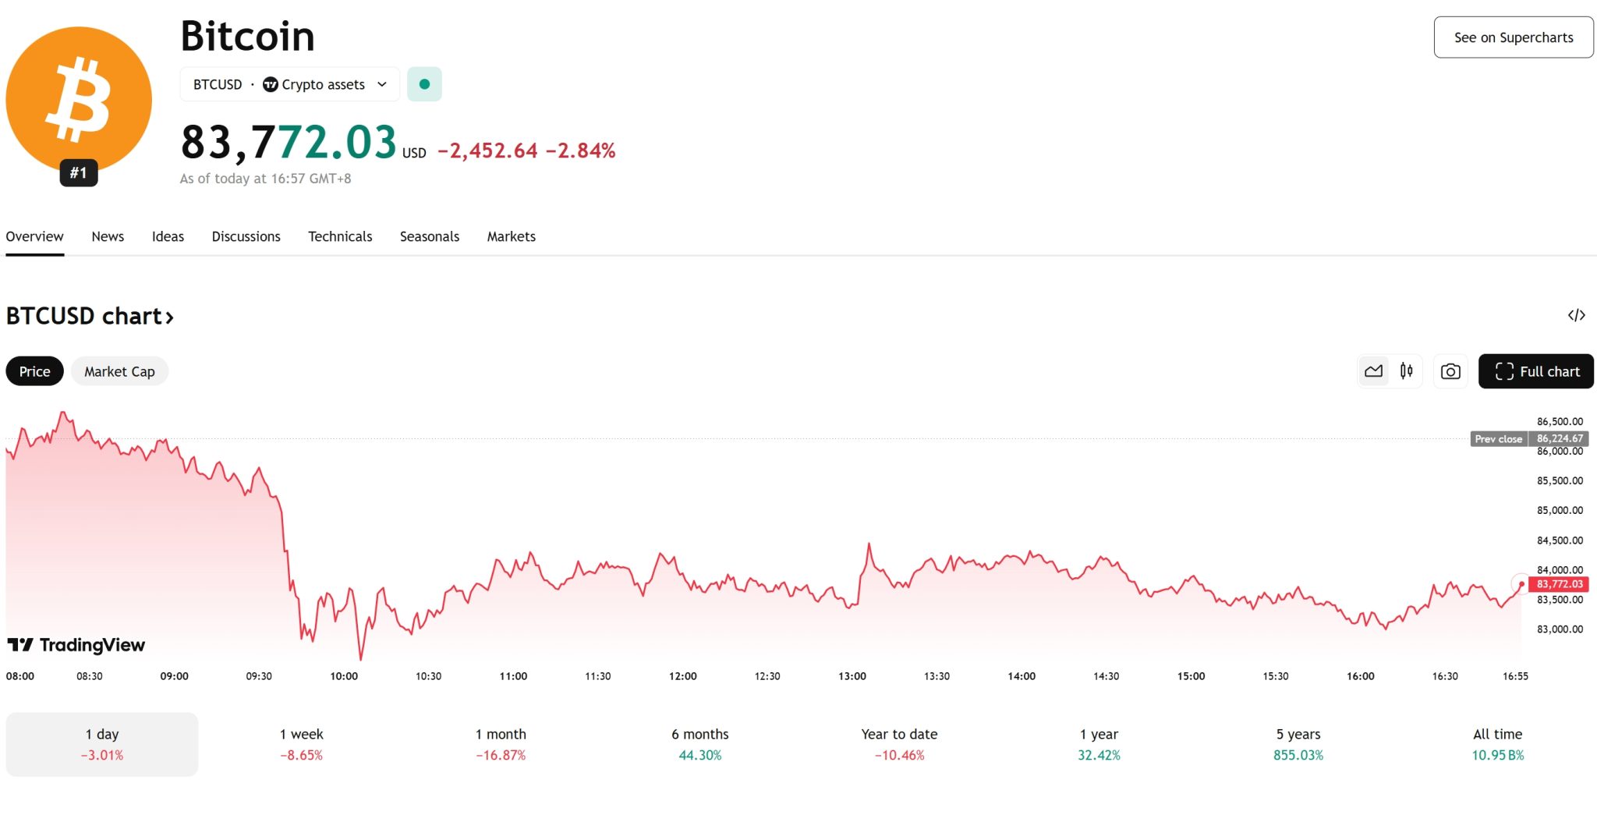Click the Bitcoin logo icon
This screenshot has width=1597, height=815.
(x=79, y=100)
